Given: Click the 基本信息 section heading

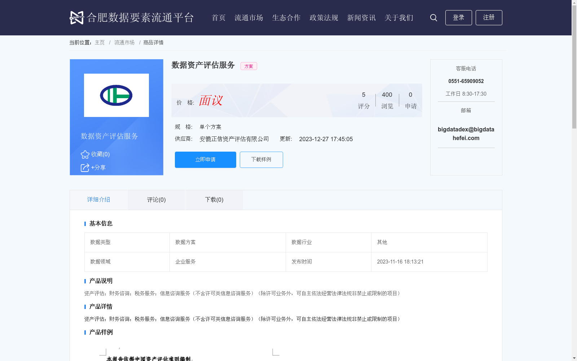Looking at the screenshot, I should (x=101, y=223).
